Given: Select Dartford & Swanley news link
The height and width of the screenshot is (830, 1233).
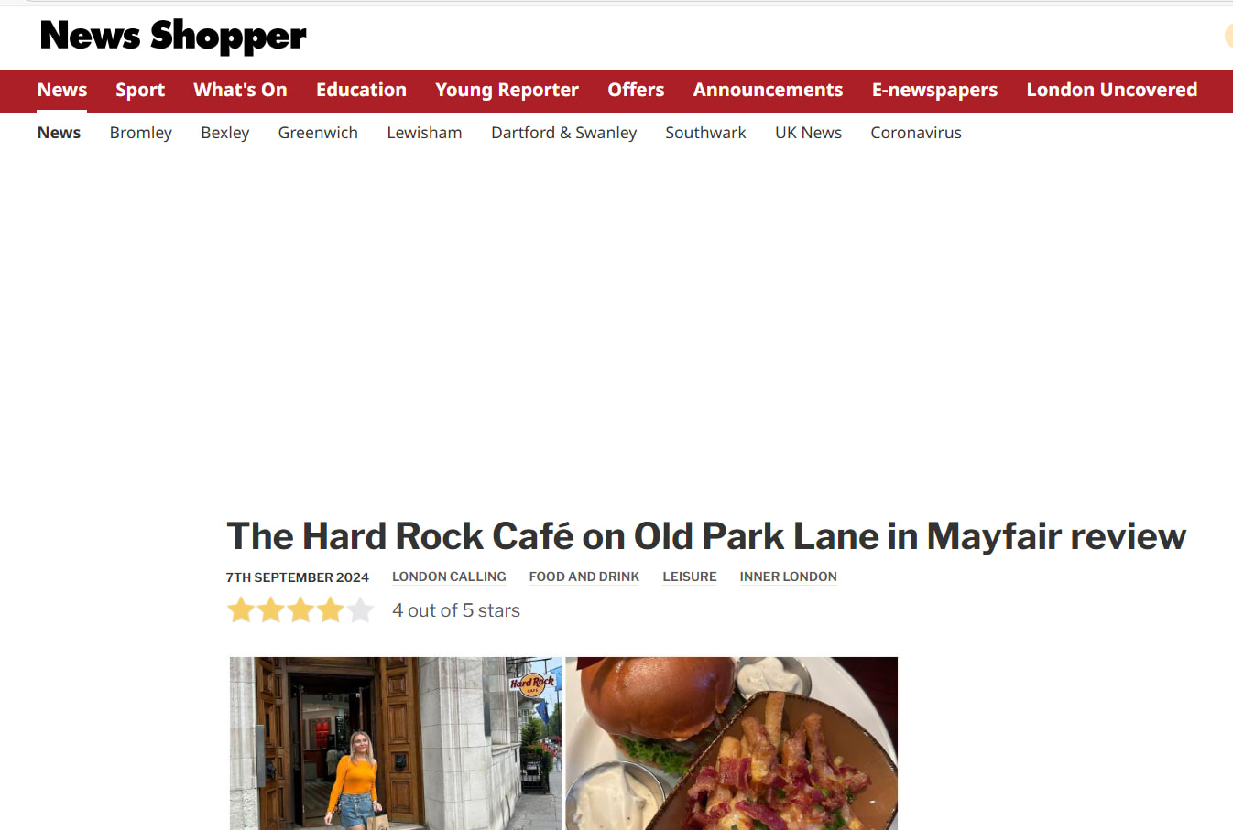Looking at the screenshot, I should point(563,133).
